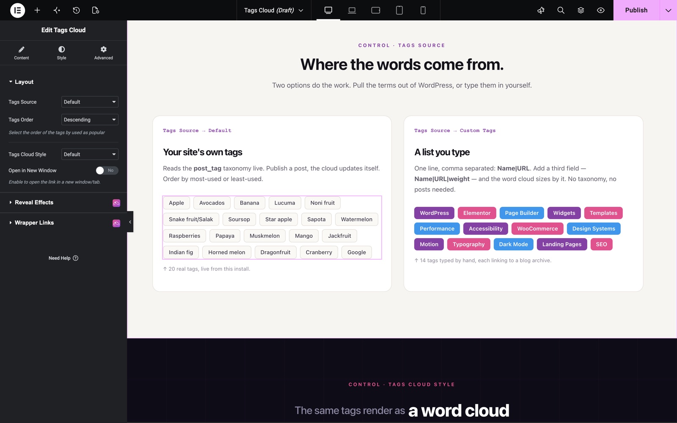Screen dimensions: 677x423
Task: Open the AI sparkle tool icon
Action: pos(57,10)
